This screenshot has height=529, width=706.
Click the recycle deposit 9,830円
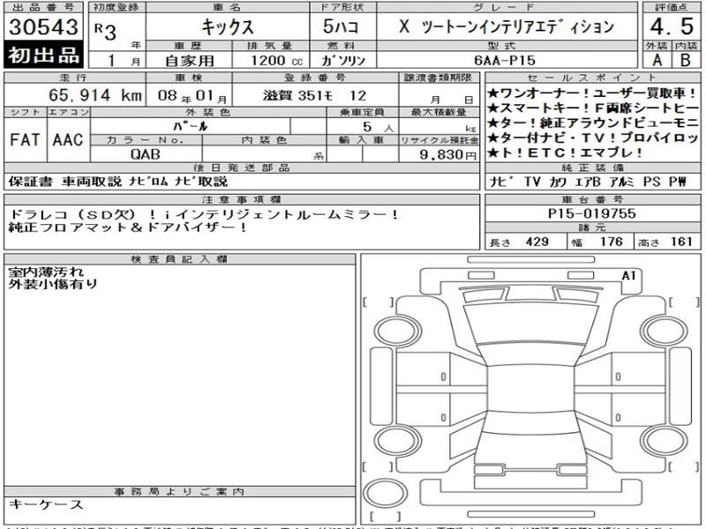pyautogui.click(x=448, y=154)
